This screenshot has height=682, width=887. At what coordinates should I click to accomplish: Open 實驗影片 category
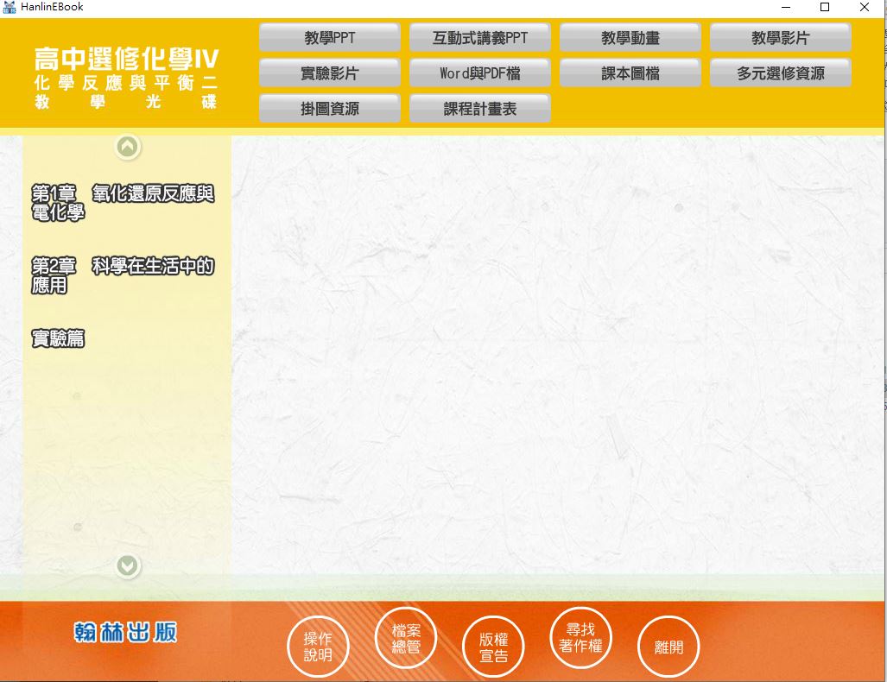(329, 73)
